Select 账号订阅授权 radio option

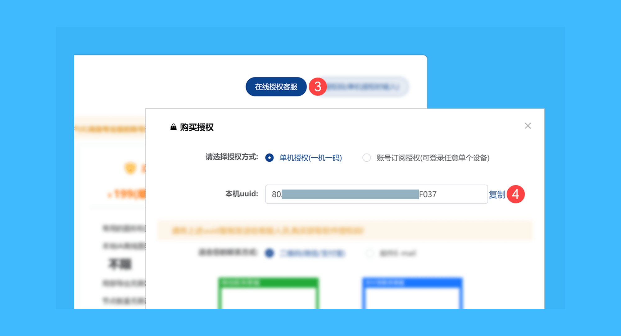coord(367,158)
